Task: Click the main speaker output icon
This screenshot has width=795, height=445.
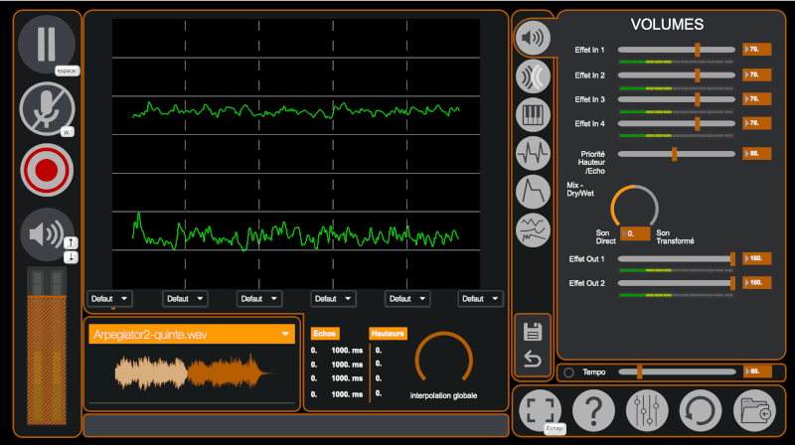Action: pos(44,234)
